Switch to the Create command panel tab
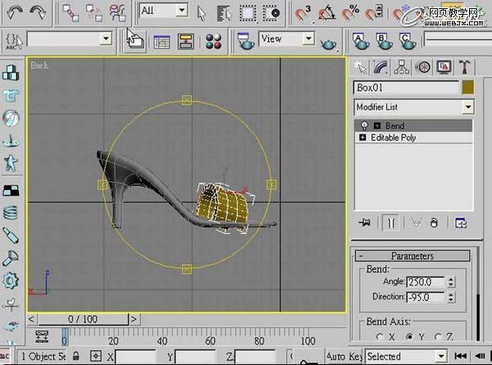Viewport: 492px width, 365px height. tap(360, 67)
